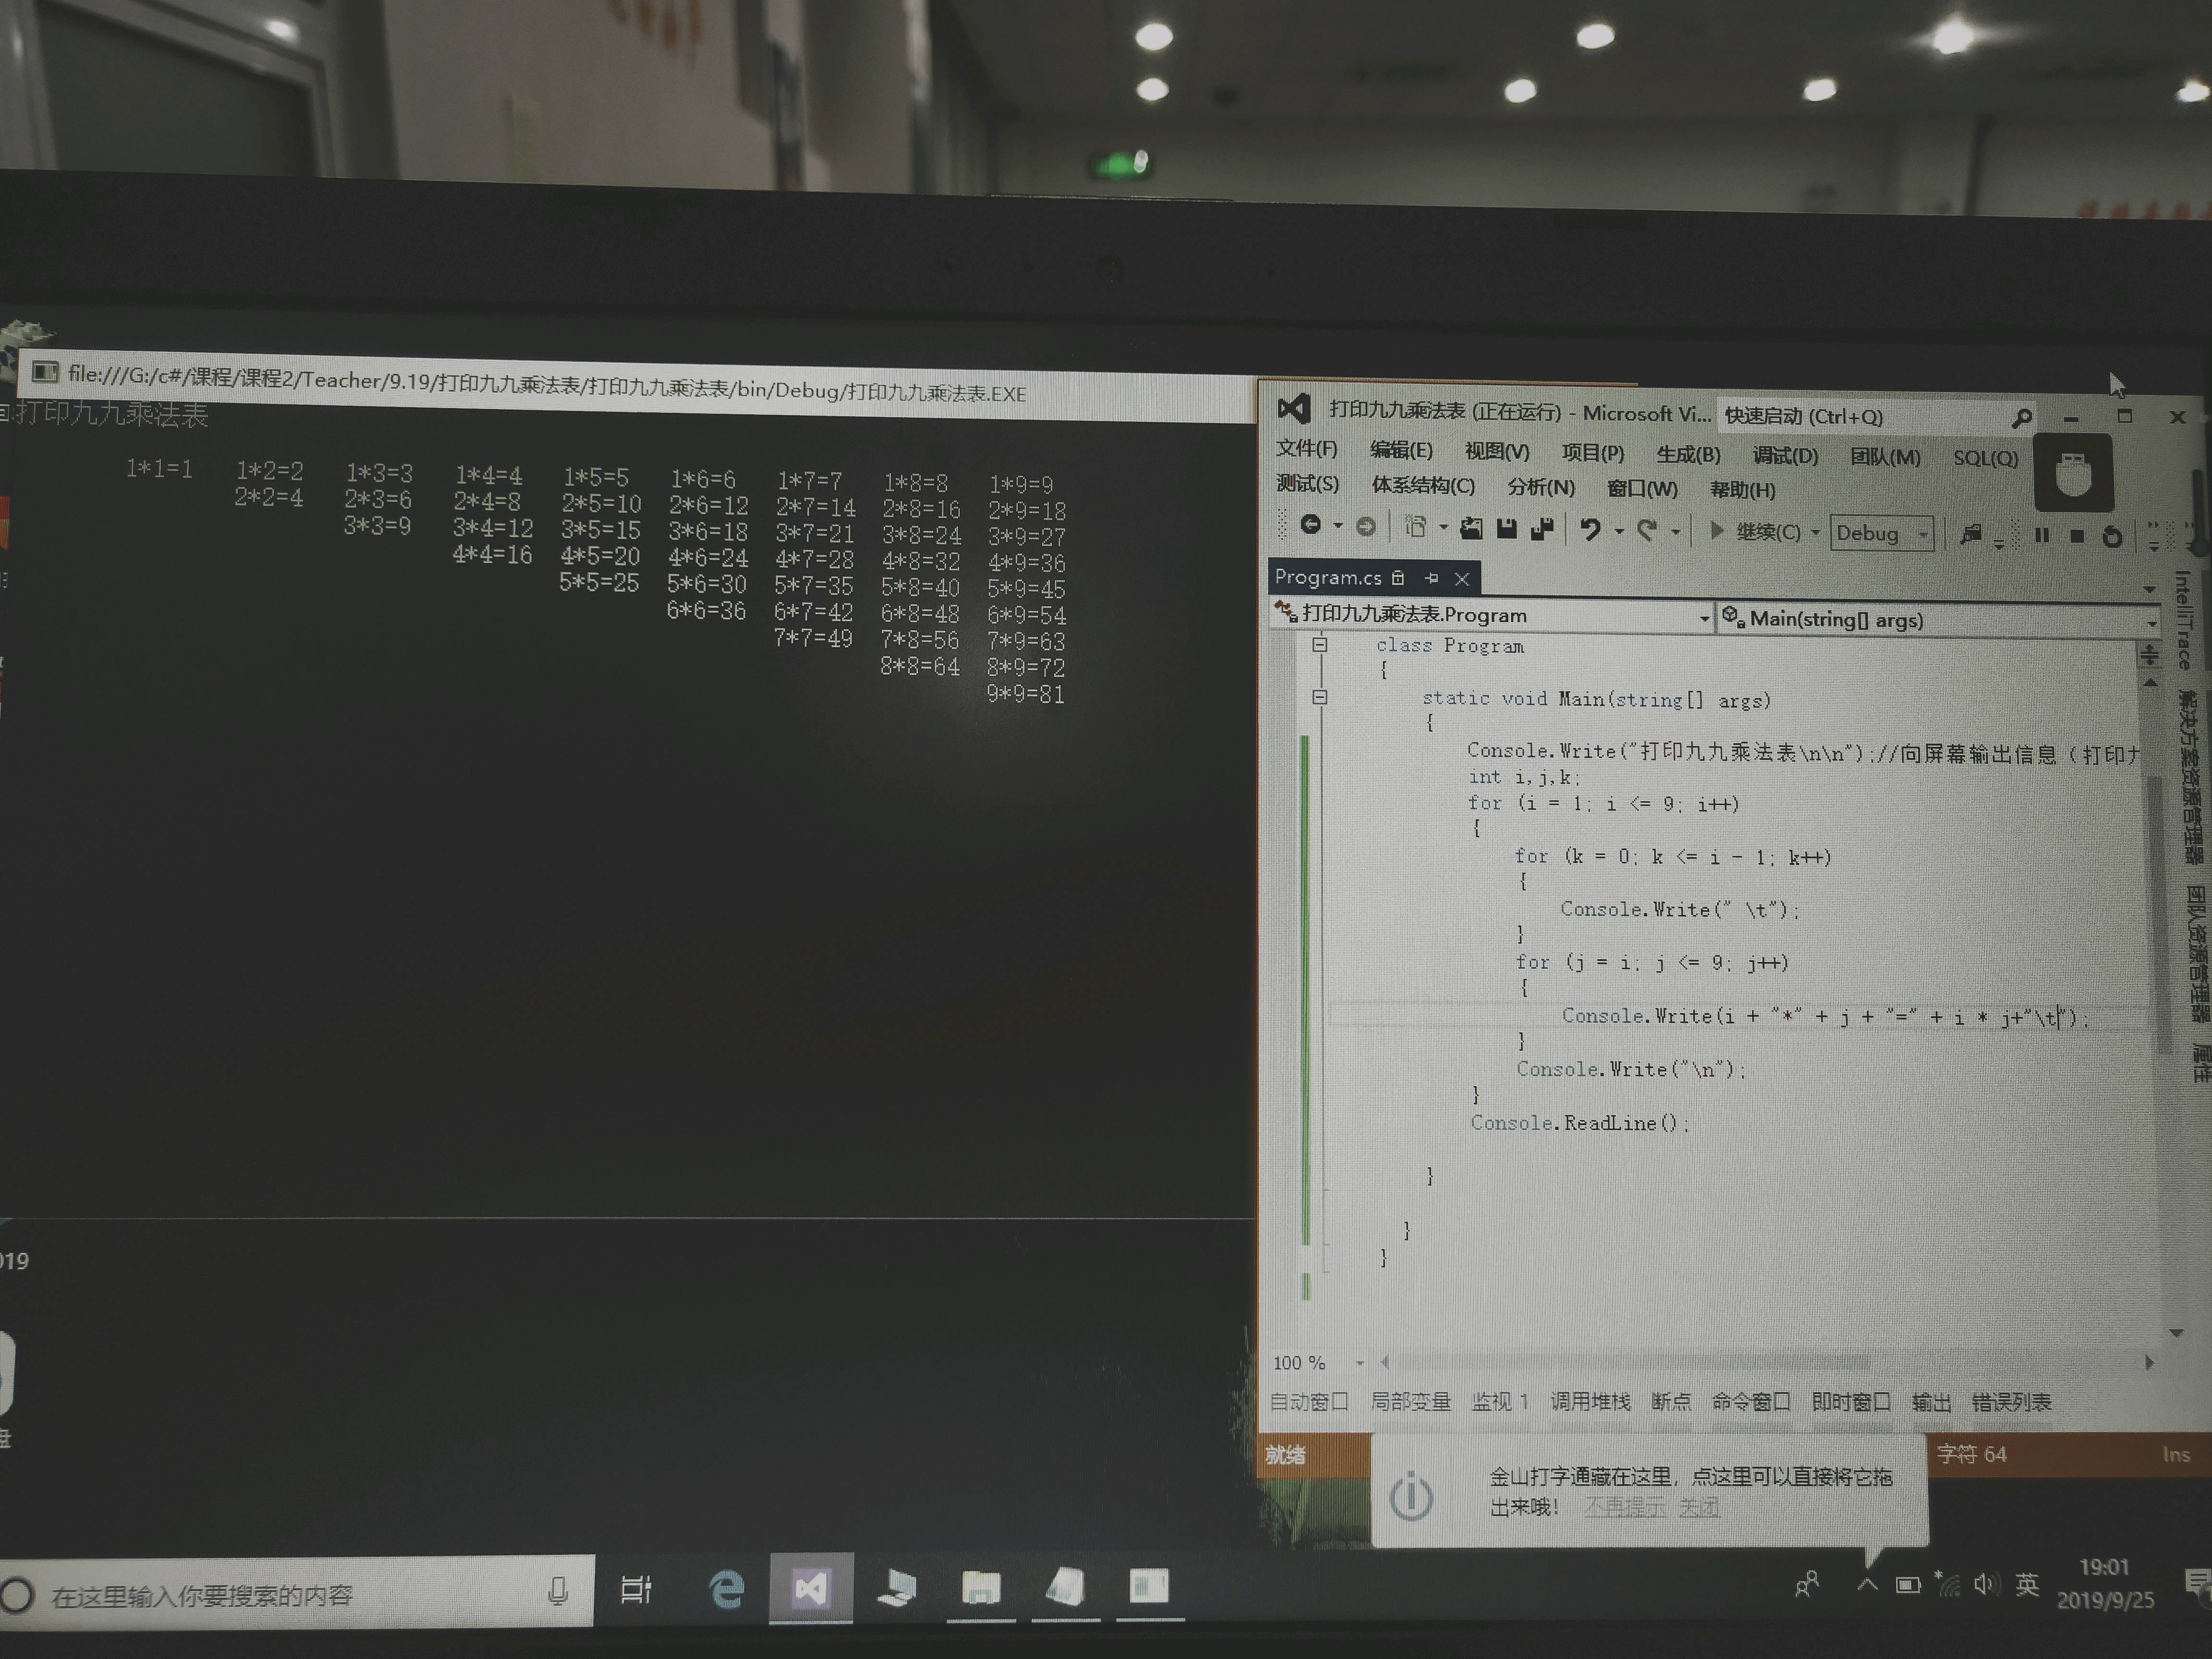Open Task View on the taskbar

636,1589
